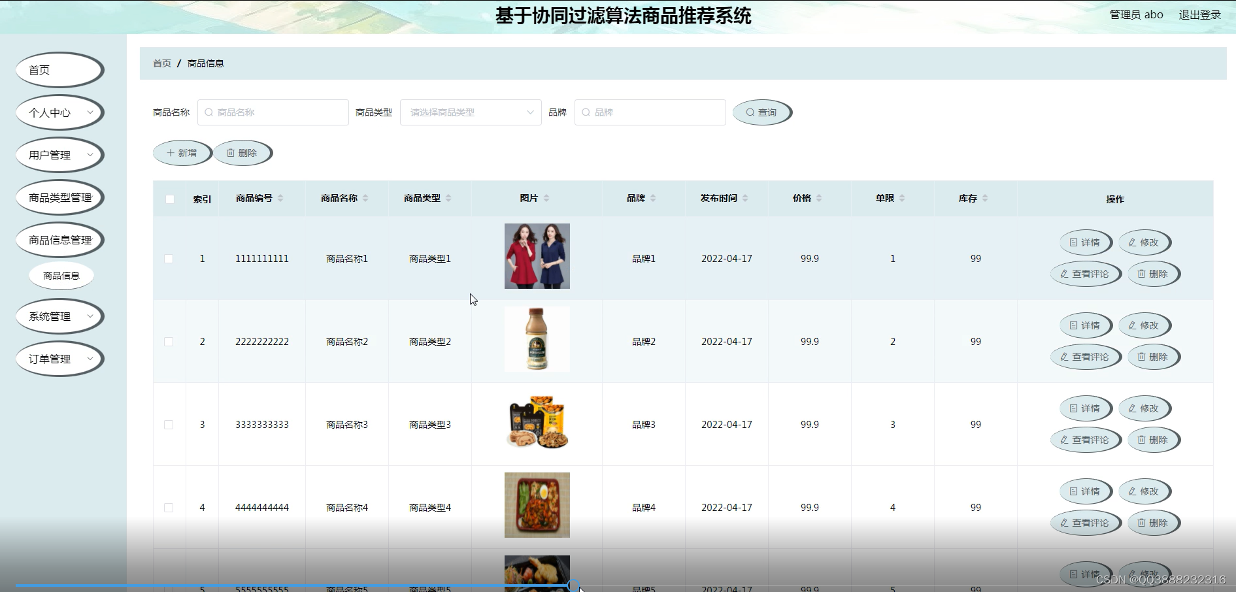The height and width of the screenshot is (592, 1236).
Task: Expand the 订单管理 sidebar menu
Action: [x=59, y=359]
